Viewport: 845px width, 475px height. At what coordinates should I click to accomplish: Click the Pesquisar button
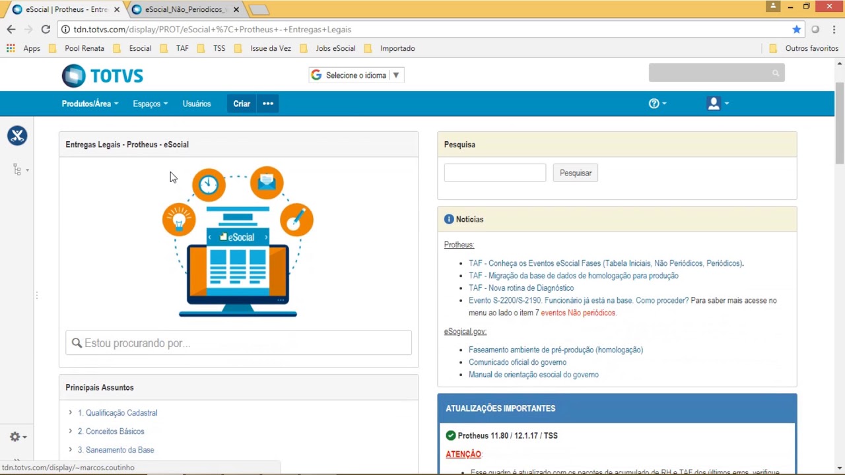point(576,173)
